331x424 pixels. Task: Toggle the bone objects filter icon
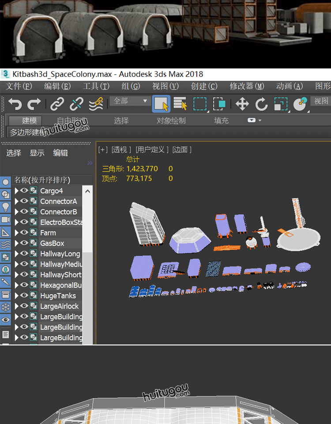point(5,282)
